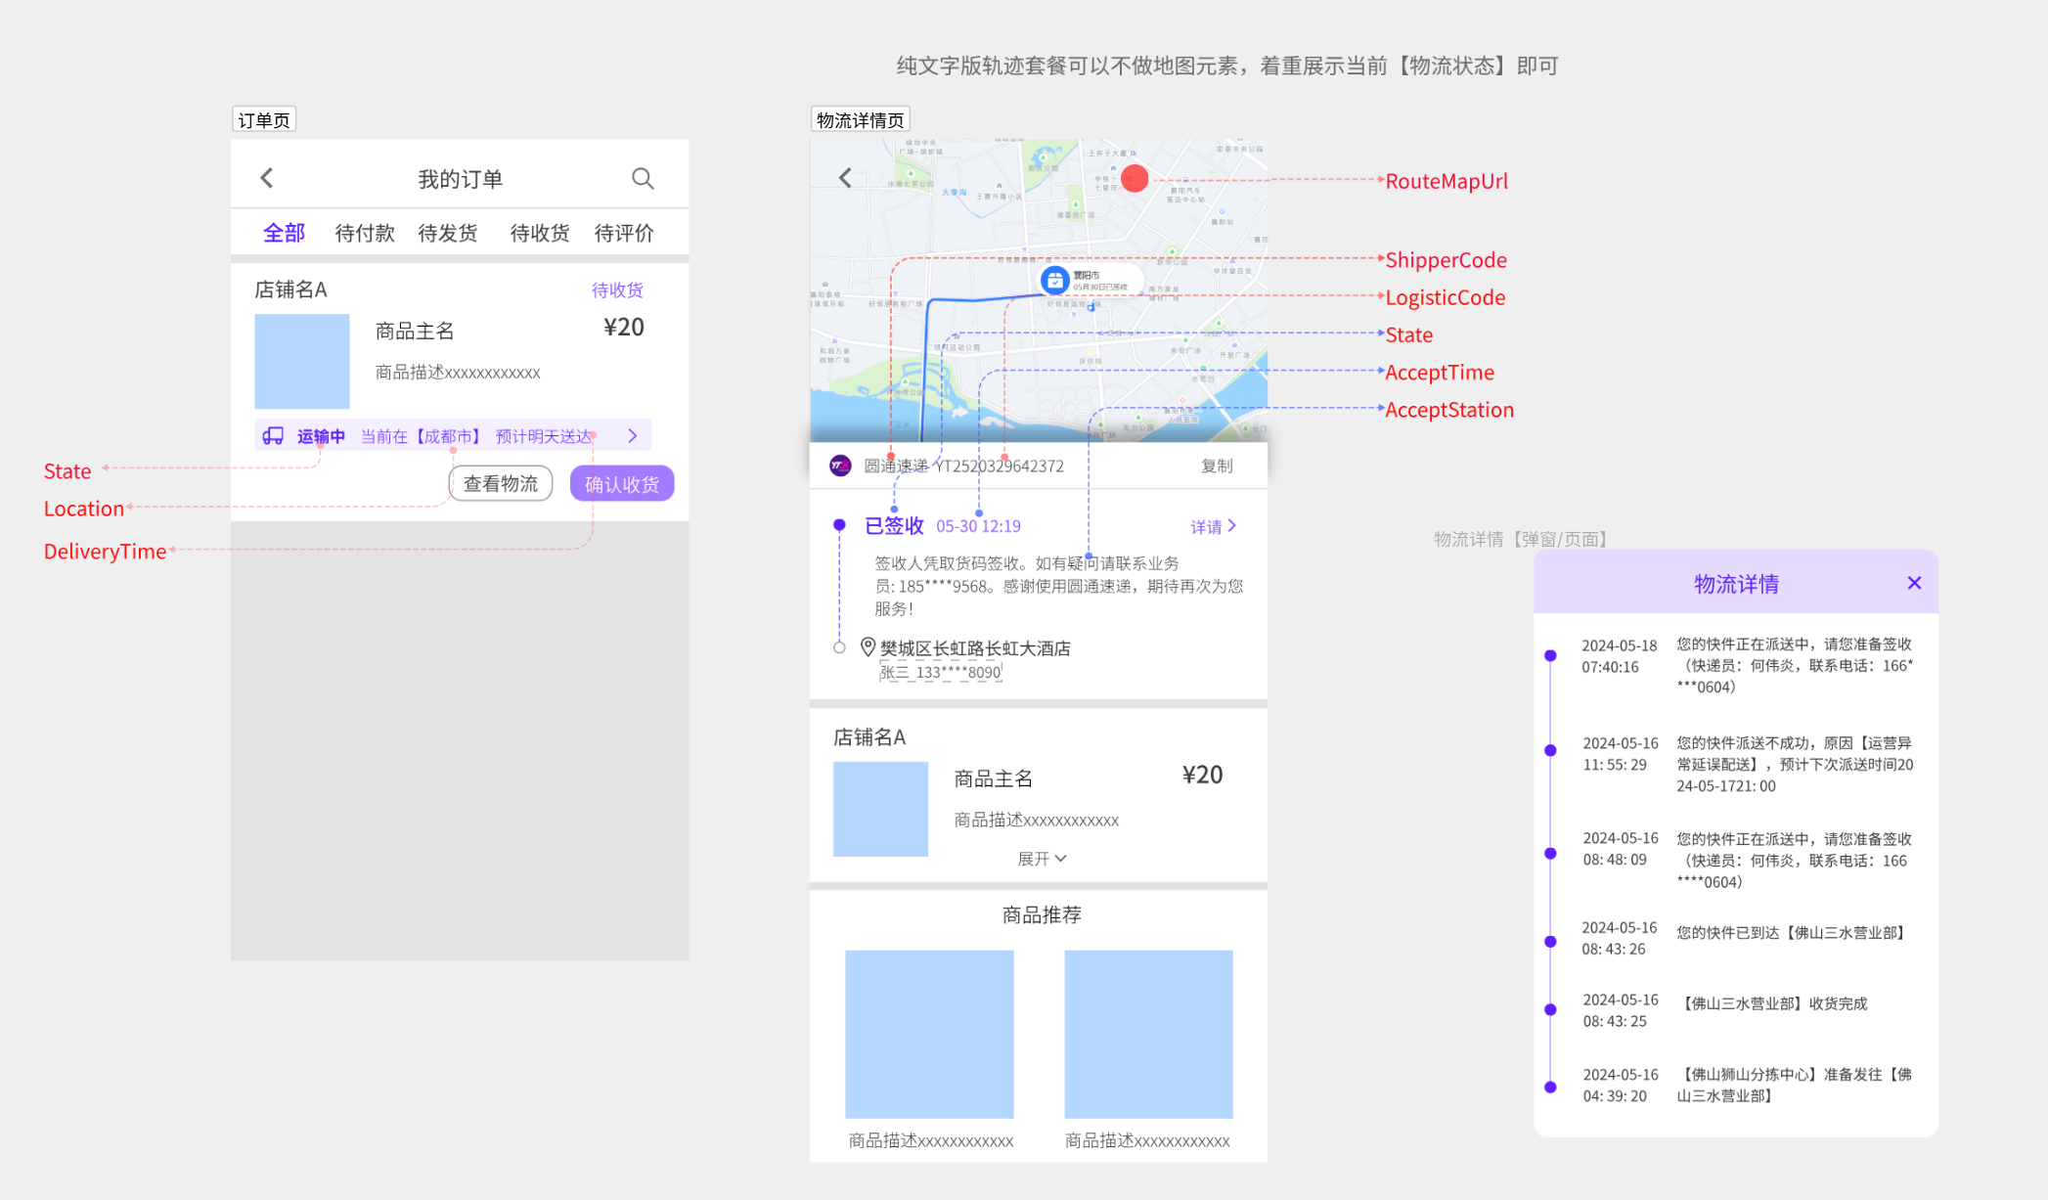Click the blue package pin on the map

[1054, 281]
